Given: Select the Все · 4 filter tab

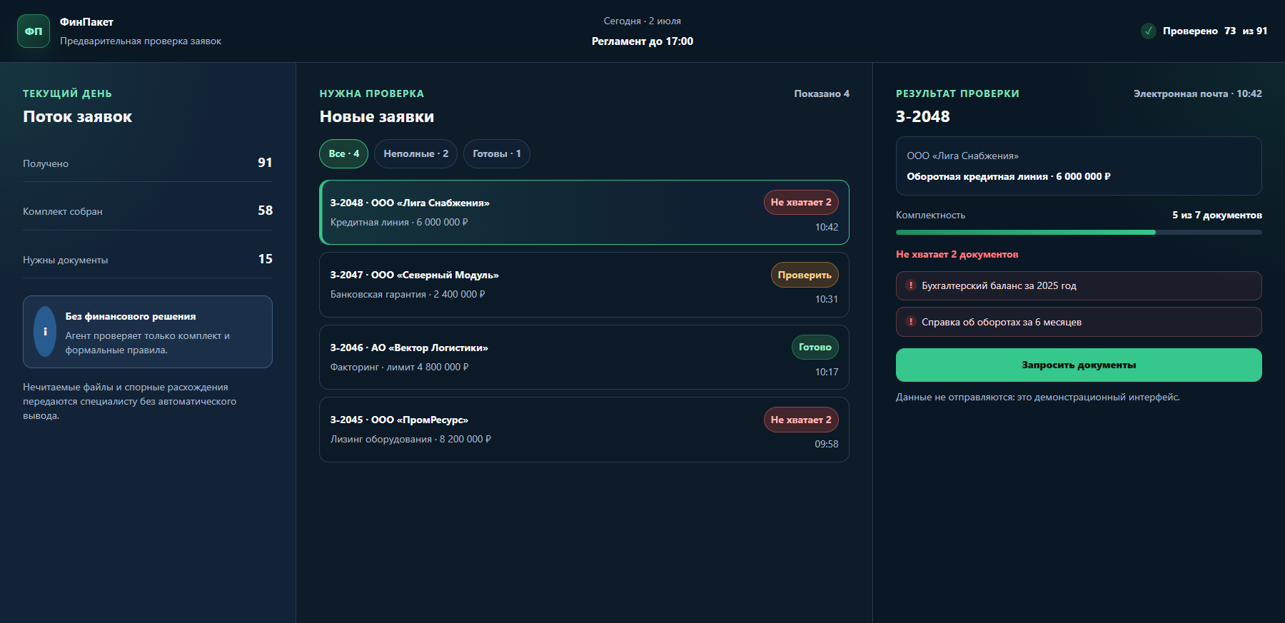Looking at the screenshot, I should pos(343,154).
